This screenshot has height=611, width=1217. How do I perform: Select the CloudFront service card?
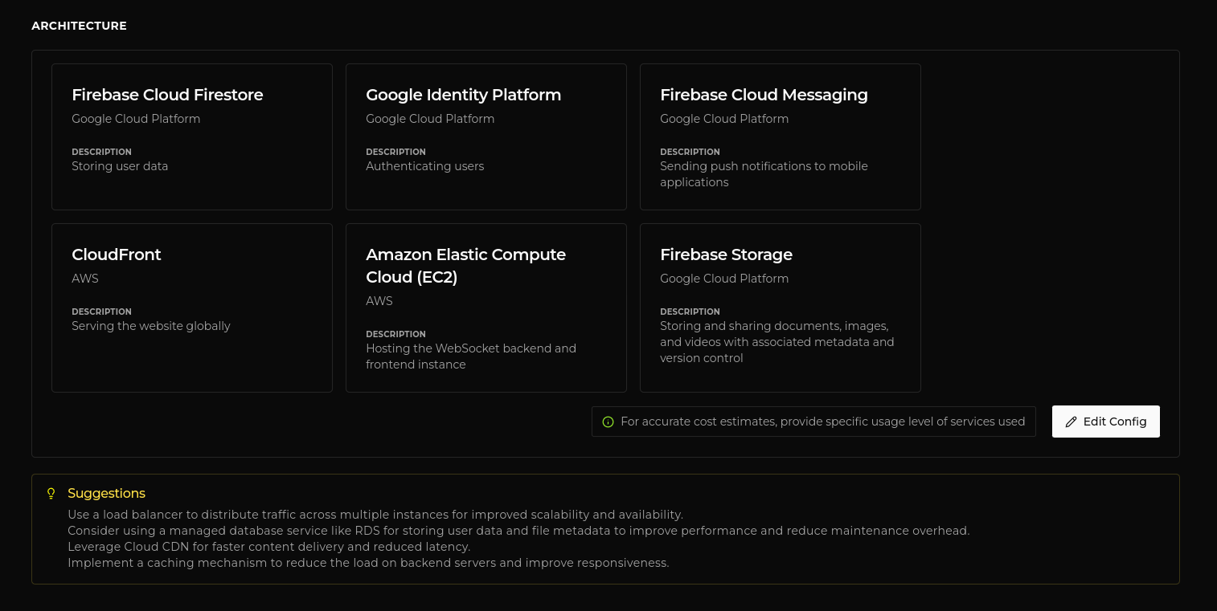(x=192, y=308)
